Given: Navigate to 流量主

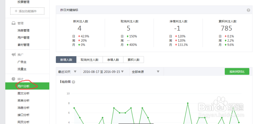Looking at the screenshot, I should (22, 69).
